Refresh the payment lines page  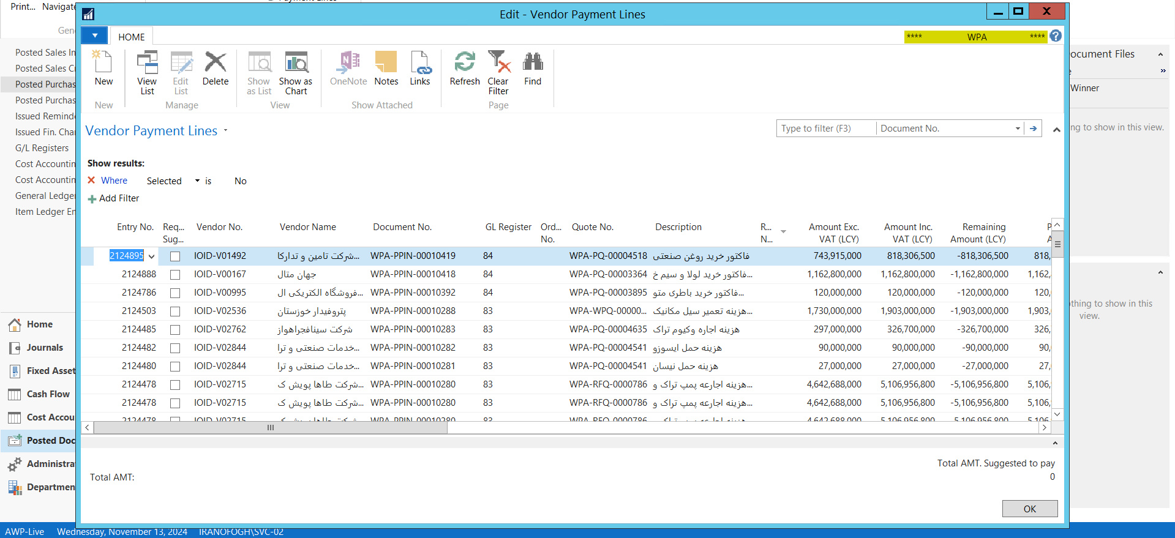465,68
